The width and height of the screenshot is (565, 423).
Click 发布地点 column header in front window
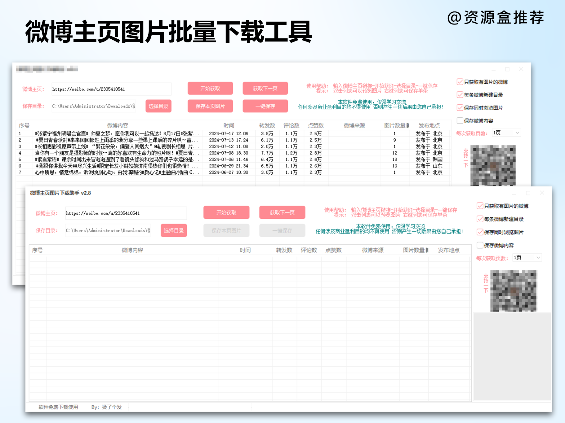coord(449,250)
